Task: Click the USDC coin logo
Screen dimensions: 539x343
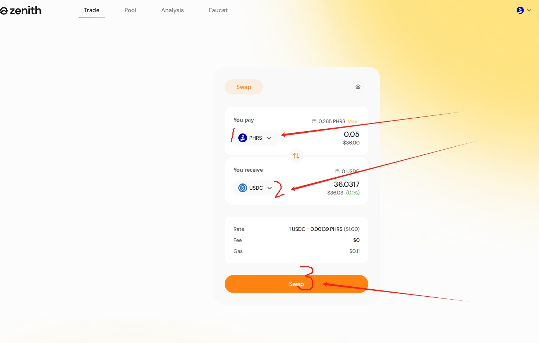Action: pos(243,188)
